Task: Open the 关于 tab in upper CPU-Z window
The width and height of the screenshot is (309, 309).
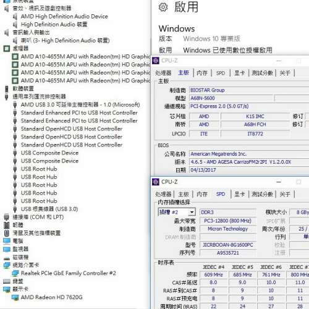Action: [x=285, y=73]
